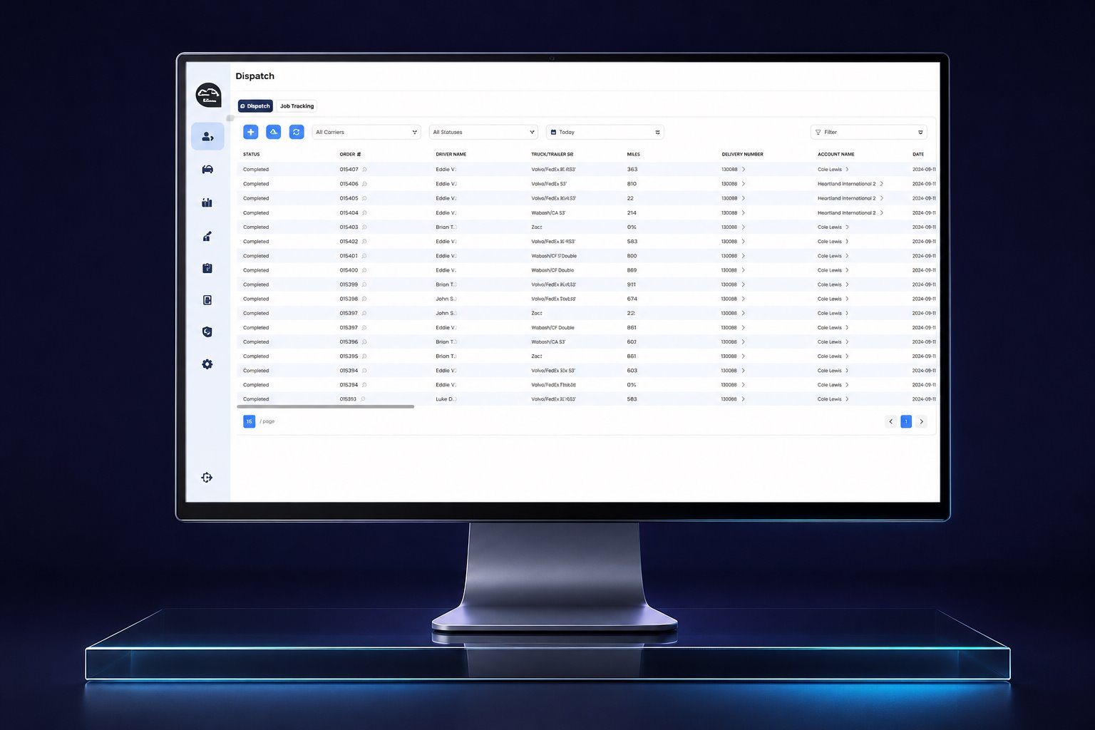Open the settings gear sidebar icon
This screenshot has height=730, width=1095.
coord(207,364)
